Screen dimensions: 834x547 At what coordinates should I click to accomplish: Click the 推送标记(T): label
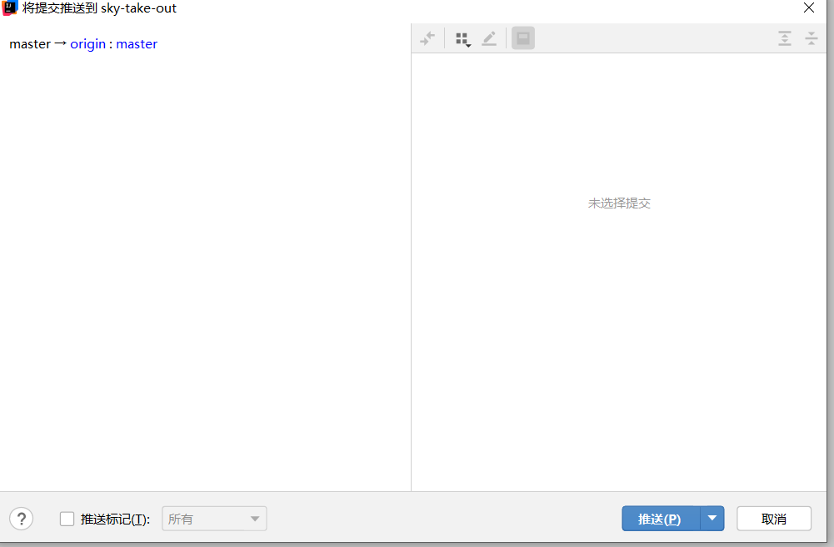tap(116, 519)
